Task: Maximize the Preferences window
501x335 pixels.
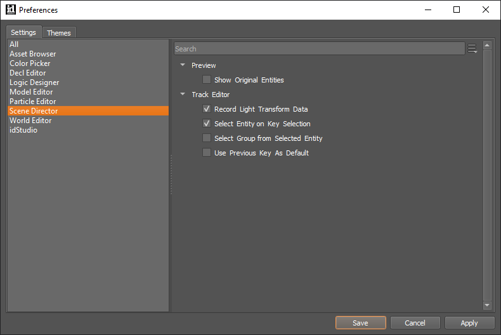Action: [x=457, y=10]
